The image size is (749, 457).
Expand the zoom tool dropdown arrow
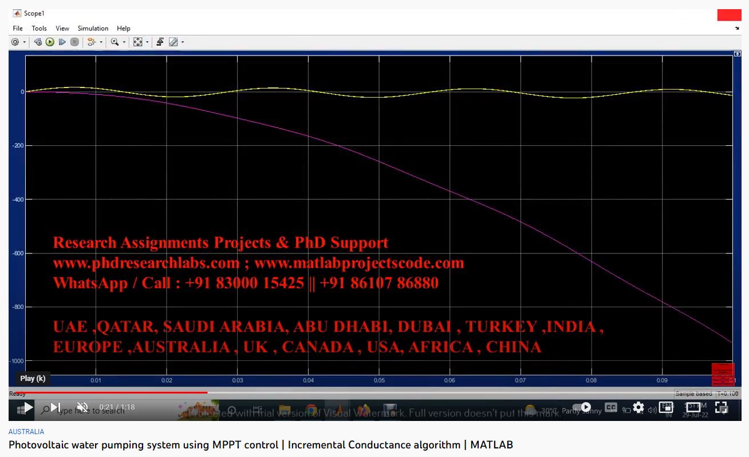124,42
